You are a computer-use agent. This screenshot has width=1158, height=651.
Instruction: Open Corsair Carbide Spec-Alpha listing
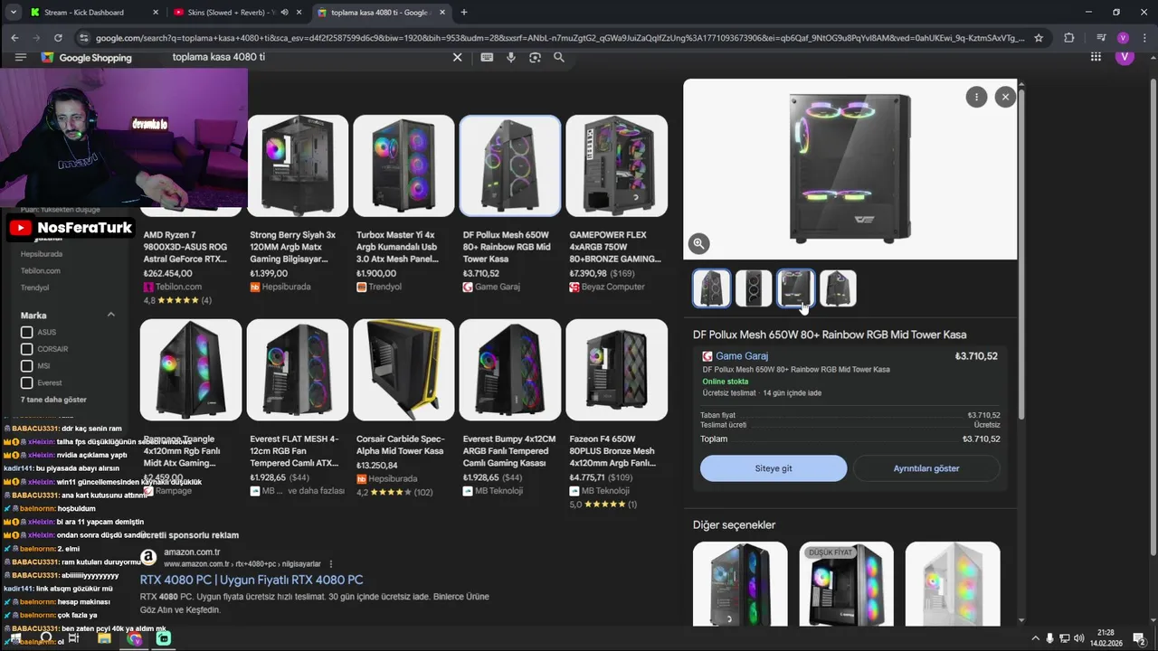pos(403,409)
